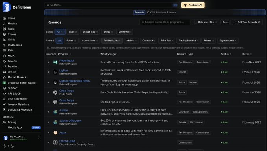Click the Aster protocol logo
267x151 pixels.
pyautogui.click(x=55, y=133)
